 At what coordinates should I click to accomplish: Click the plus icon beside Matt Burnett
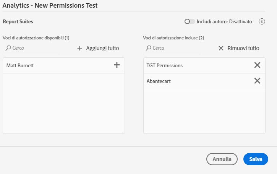tap(117, 65)
